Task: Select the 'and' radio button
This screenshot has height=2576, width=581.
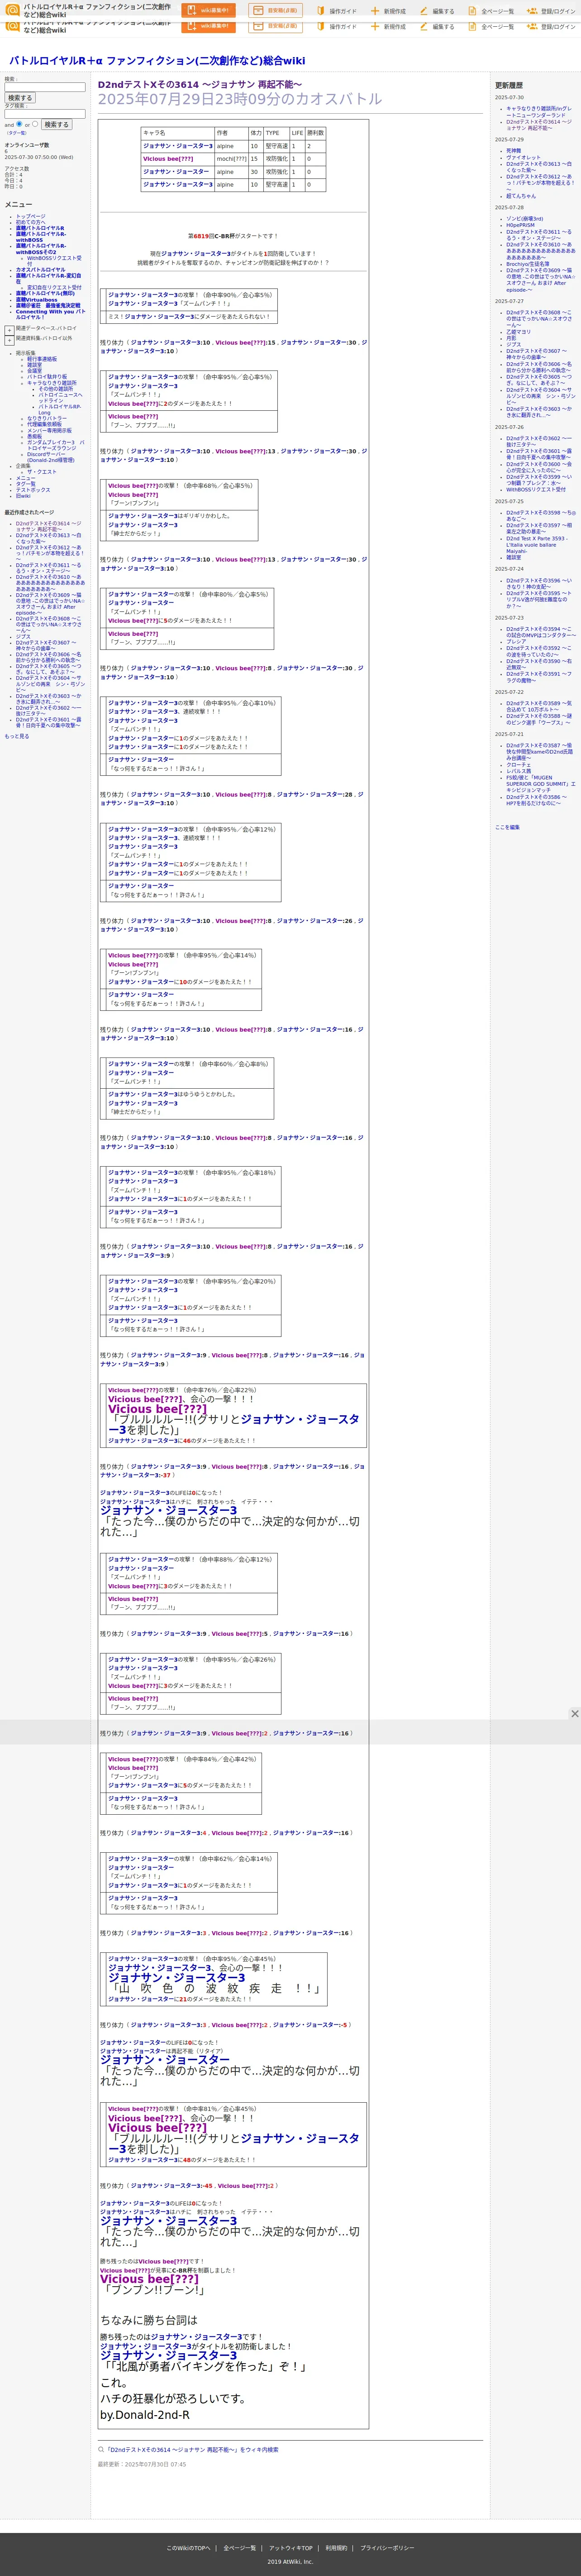Action: (18, 125)
